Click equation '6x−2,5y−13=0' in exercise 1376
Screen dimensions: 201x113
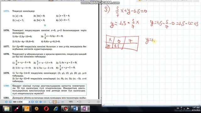(24, 36)
